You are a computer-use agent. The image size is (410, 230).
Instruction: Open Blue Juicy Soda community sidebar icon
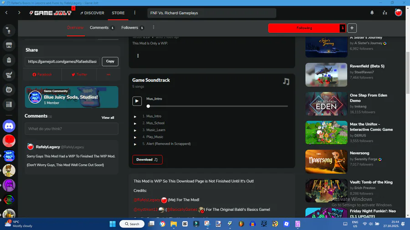pyautogui.click(x=9, y=155)
